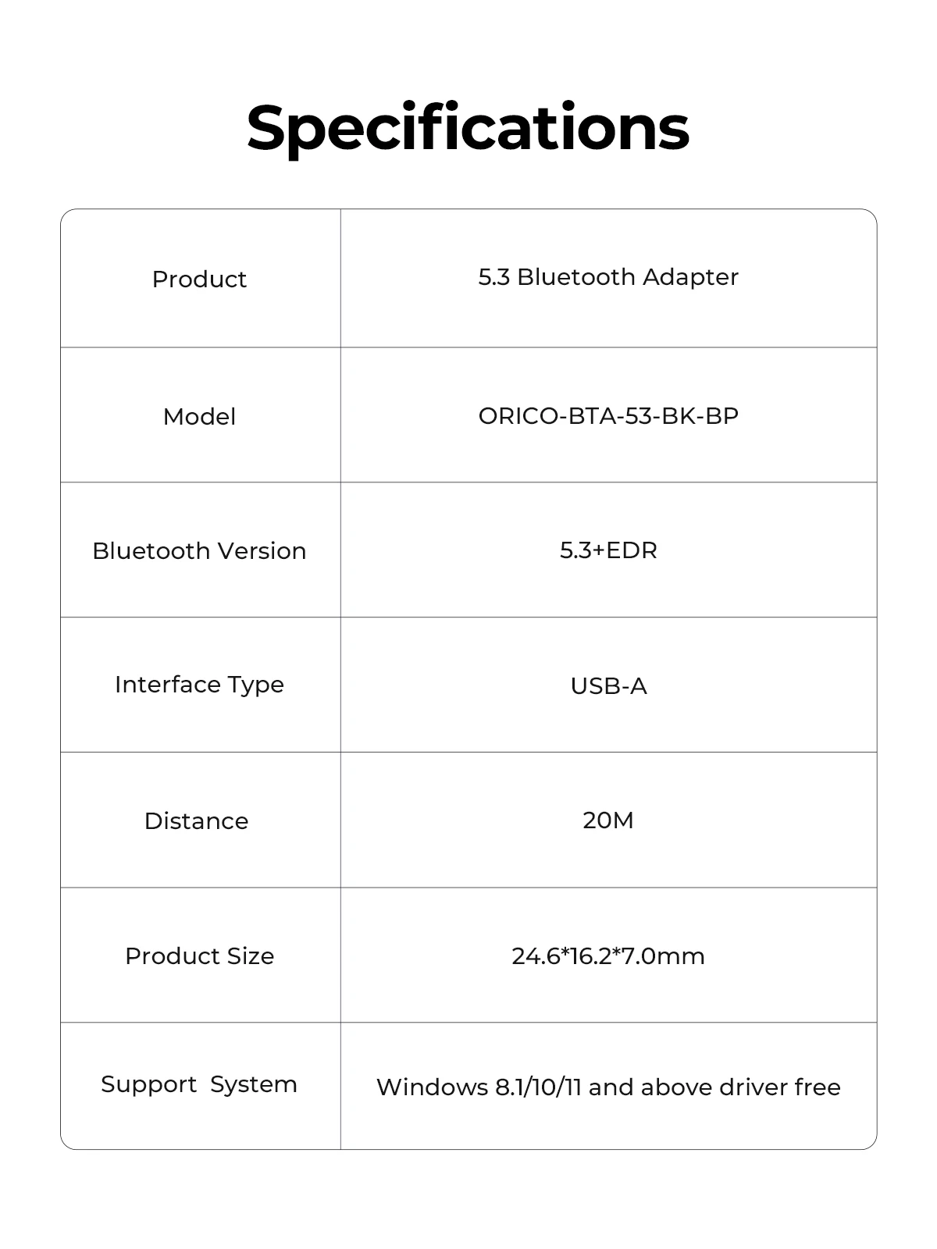Image resolution: width=937 pixels, height=1249 pixels.
Task: Click the Support System label
Action: click(x=199, y=1084)
